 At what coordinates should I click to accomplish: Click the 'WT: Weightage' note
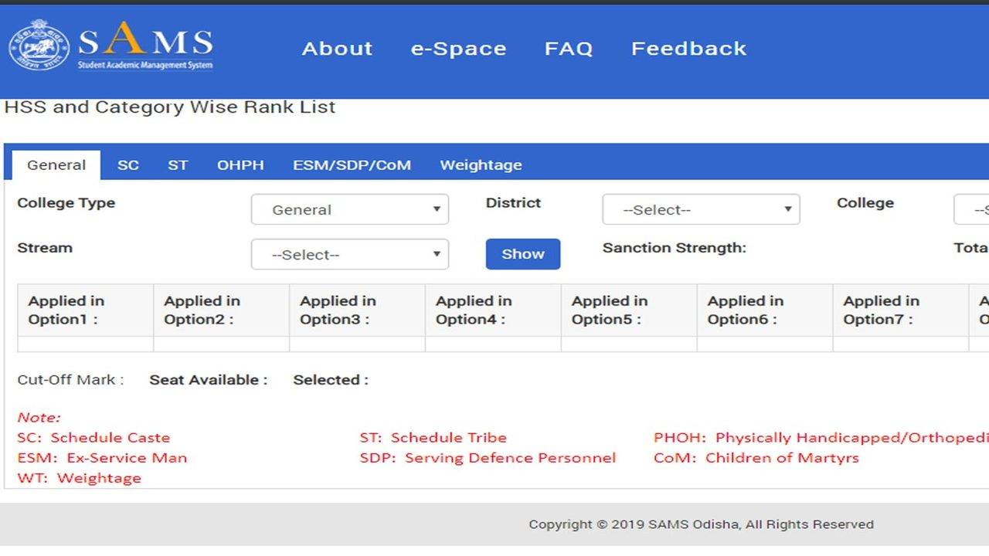[x=80, y=478]
